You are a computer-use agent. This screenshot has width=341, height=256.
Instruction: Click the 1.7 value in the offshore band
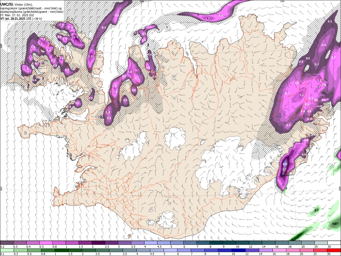click(x=208, y=19)
